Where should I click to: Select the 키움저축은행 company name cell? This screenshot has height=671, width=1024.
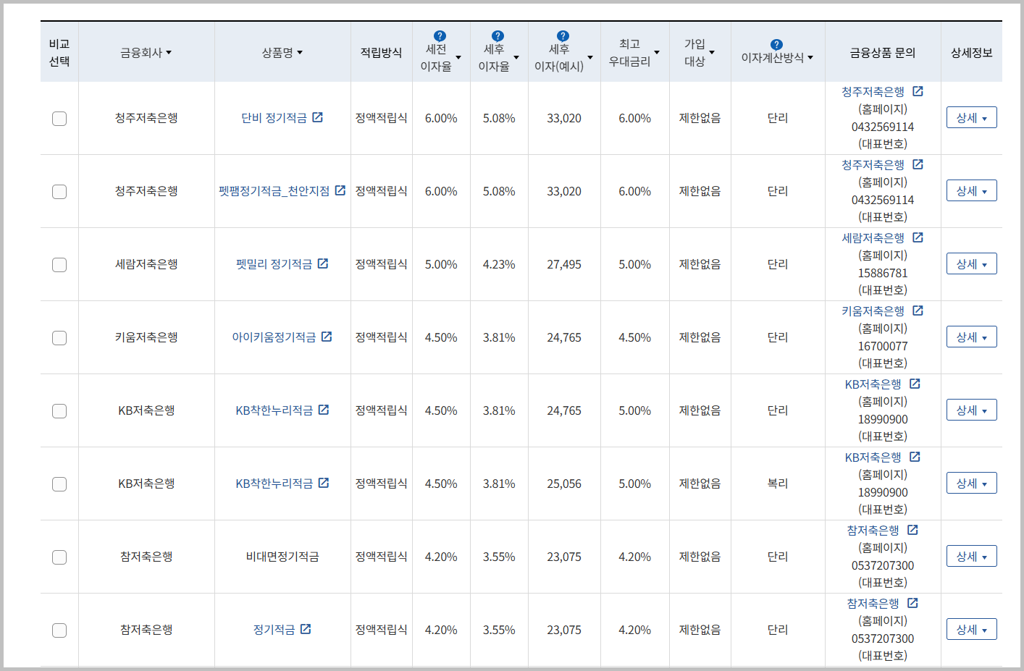coord(146,337)
